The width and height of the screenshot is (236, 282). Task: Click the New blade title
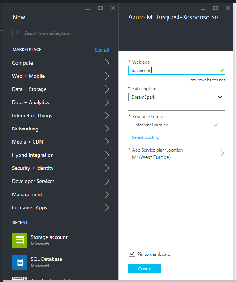(x=19, y=17)
